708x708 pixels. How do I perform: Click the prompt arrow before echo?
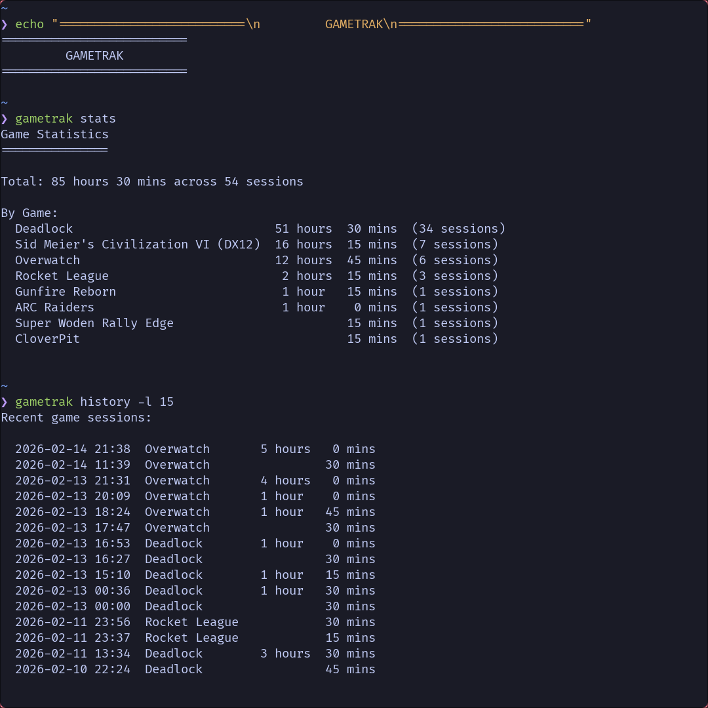pos(4,24)
